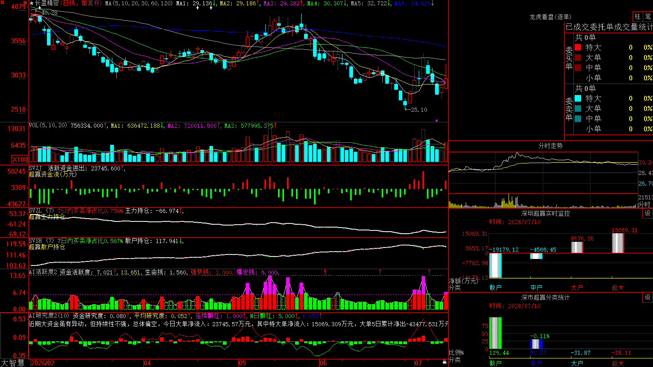Viewport: 653px width, 367px height.
Task: Click the 超赢主力持仓 label
Action: pyautogui.click(x=47, y=217)
